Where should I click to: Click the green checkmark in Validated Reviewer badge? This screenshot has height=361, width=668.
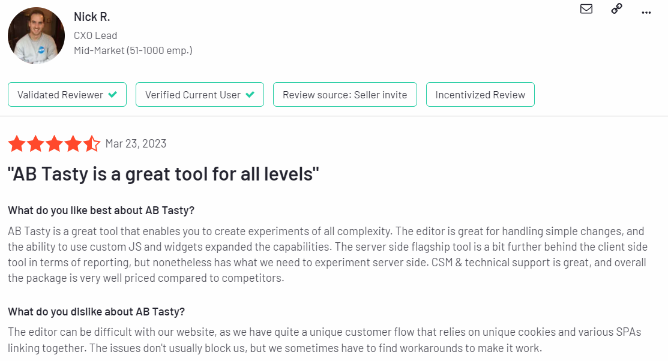[x=112, y=95]
